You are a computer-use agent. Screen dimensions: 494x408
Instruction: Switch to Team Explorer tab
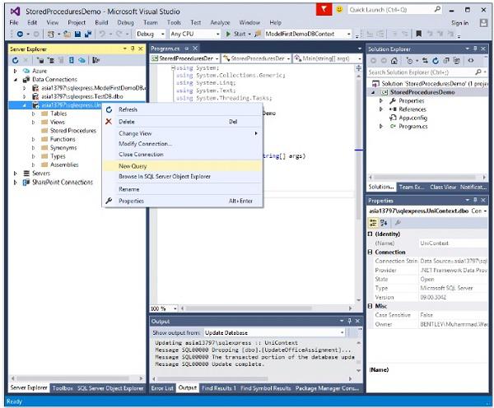point(412,187)
